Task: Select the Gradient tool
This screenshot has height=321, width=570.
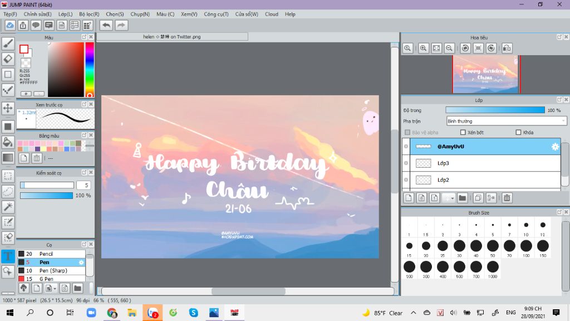Action: click(8, 158)
